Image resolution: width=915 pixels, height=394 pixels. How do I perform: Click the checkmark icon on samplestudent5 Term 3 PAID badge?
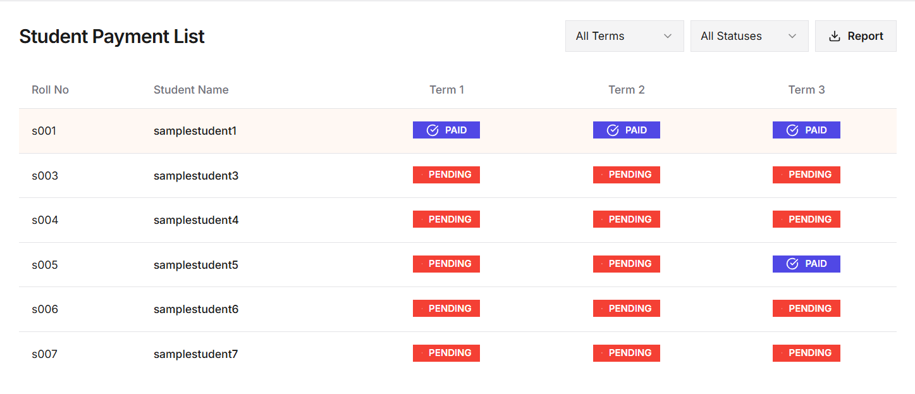coord(792,264)
